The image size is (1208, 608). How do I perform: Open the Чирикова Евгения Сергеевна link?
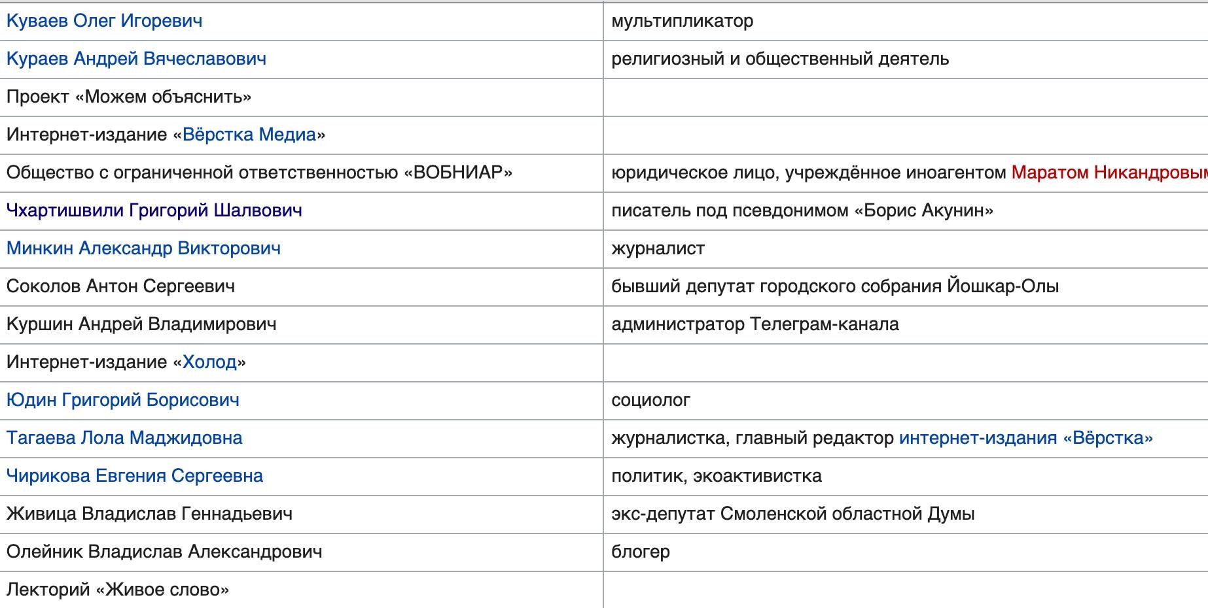(135, 476)
